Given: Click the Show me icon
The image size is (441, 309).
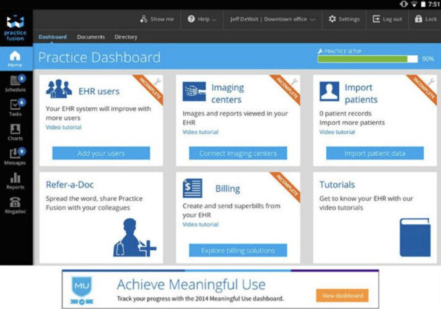Looking at the screenshot, I should [144, 19].
